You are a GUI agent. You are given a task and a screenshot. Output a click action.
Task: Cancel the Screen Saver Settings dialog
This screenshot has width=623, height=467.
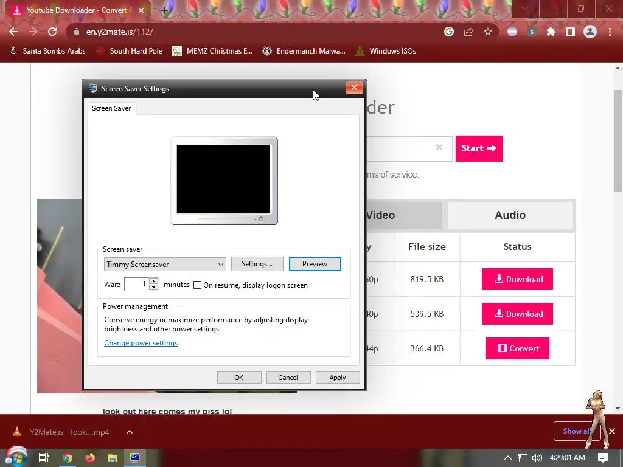coord(288,378)
